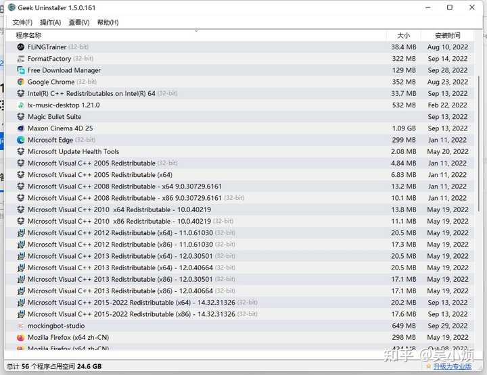Click the FormatFactory program icon
This screenshot has height=375, width=487.
click(21, 59)
